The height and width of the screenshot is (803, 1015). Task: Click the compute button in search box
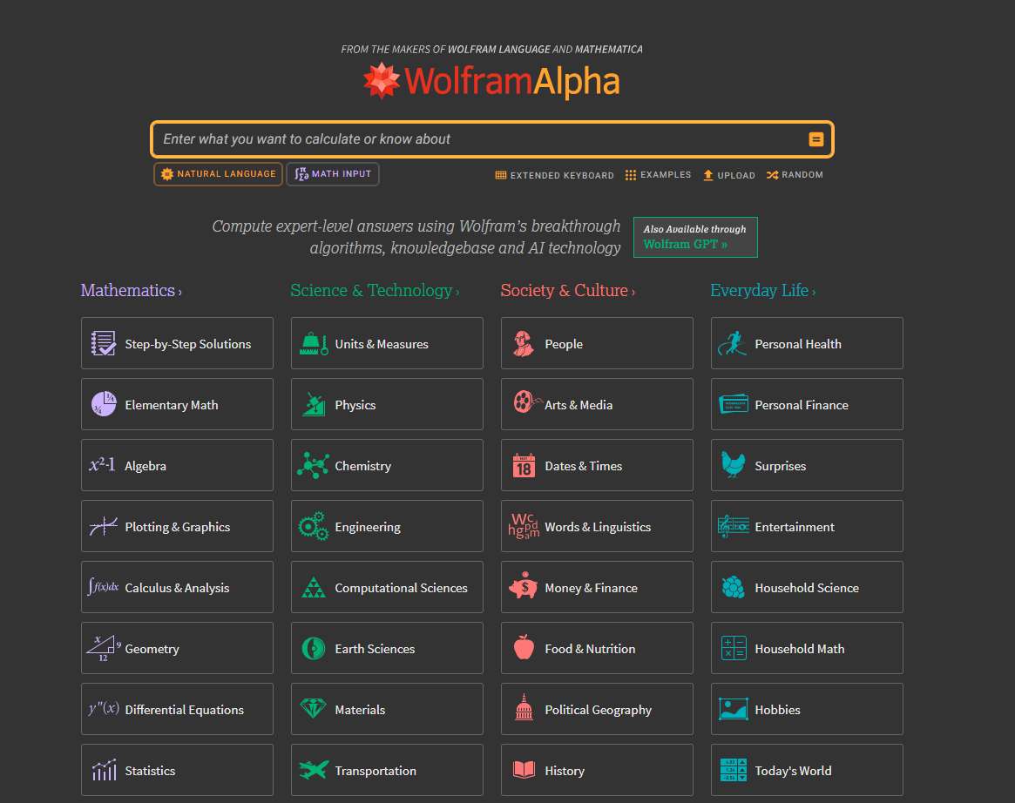815,139
